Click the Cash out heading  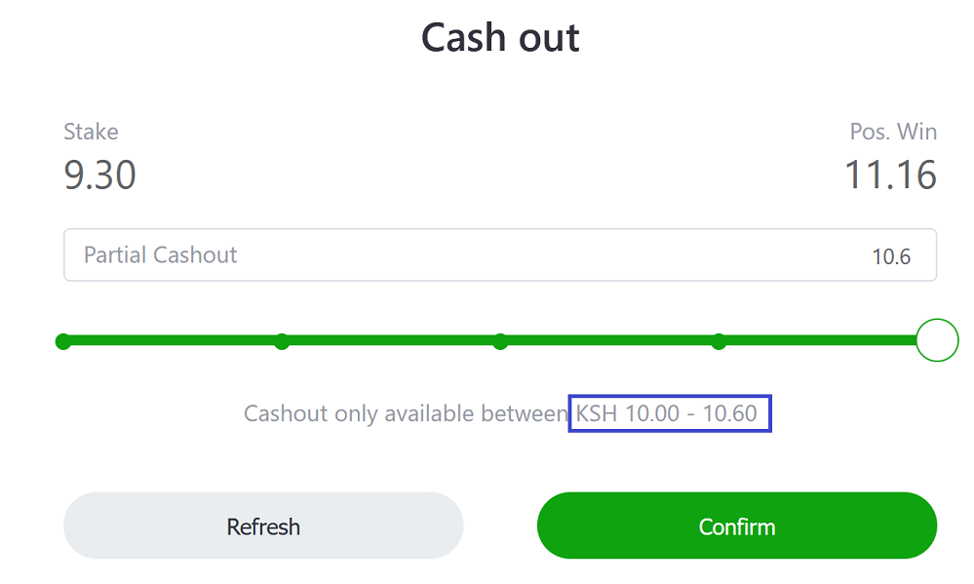(x=500, y=38)
